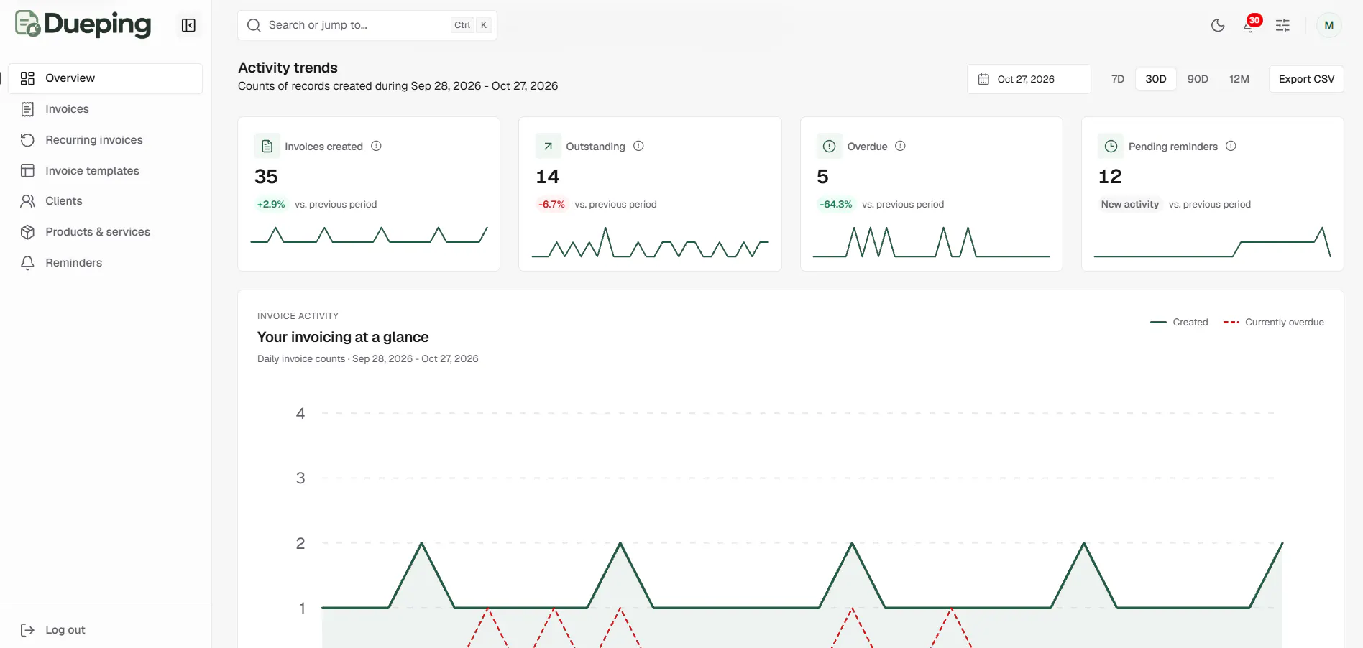
Task: Click the New activity badge
Action: coord(1130,205)
